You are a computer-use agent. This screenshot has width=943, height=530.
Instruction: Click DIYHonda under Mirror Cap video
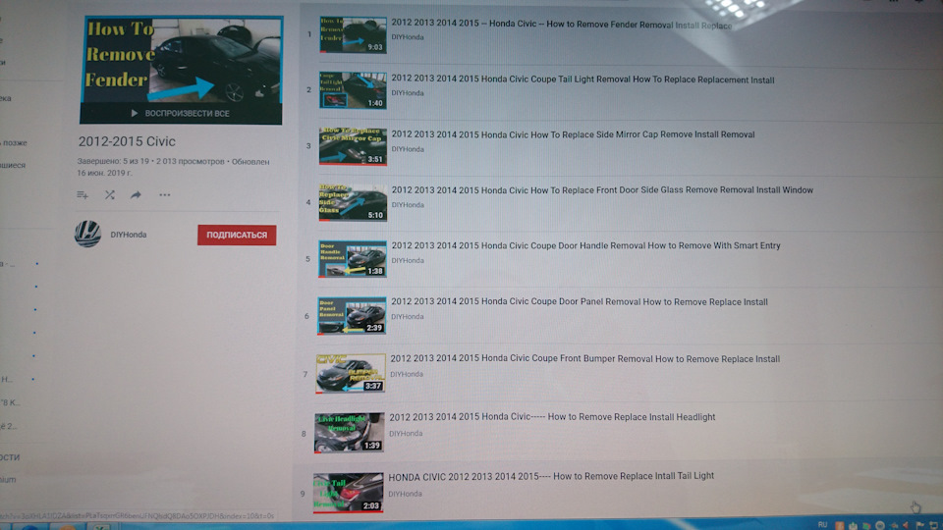pos(408,149)
